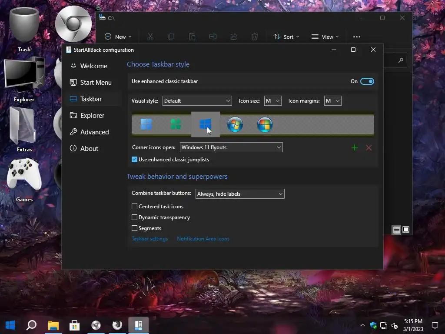Open the Icon size dropdown
Image resolution: width=445 pixels, height=334 pixels.
coord(273,101)
